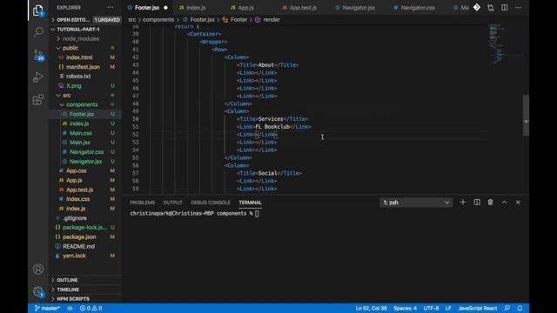Close the terminal panel

coord(519,203)
